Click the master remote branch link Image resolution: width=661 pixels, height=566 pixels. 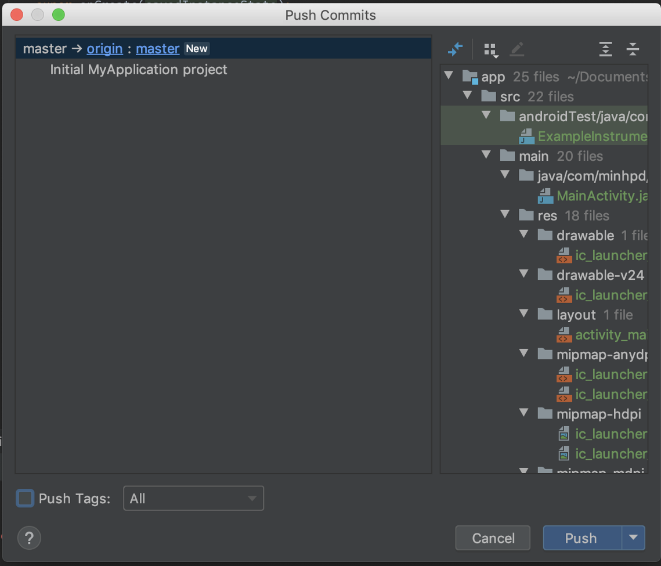(x=157, y=49)
